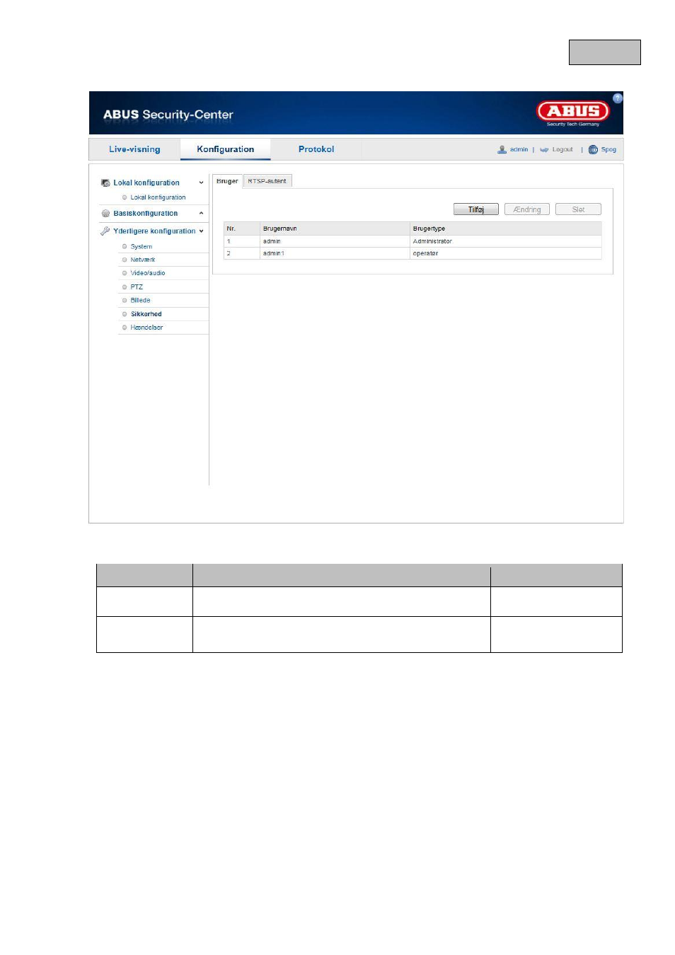The image size is (675, 955).
Task: Click the admin user icon
Action: tap(502, 149)
